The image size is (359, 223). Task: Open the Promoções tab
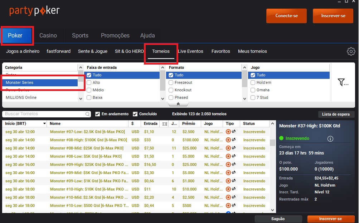coord(115,35)
